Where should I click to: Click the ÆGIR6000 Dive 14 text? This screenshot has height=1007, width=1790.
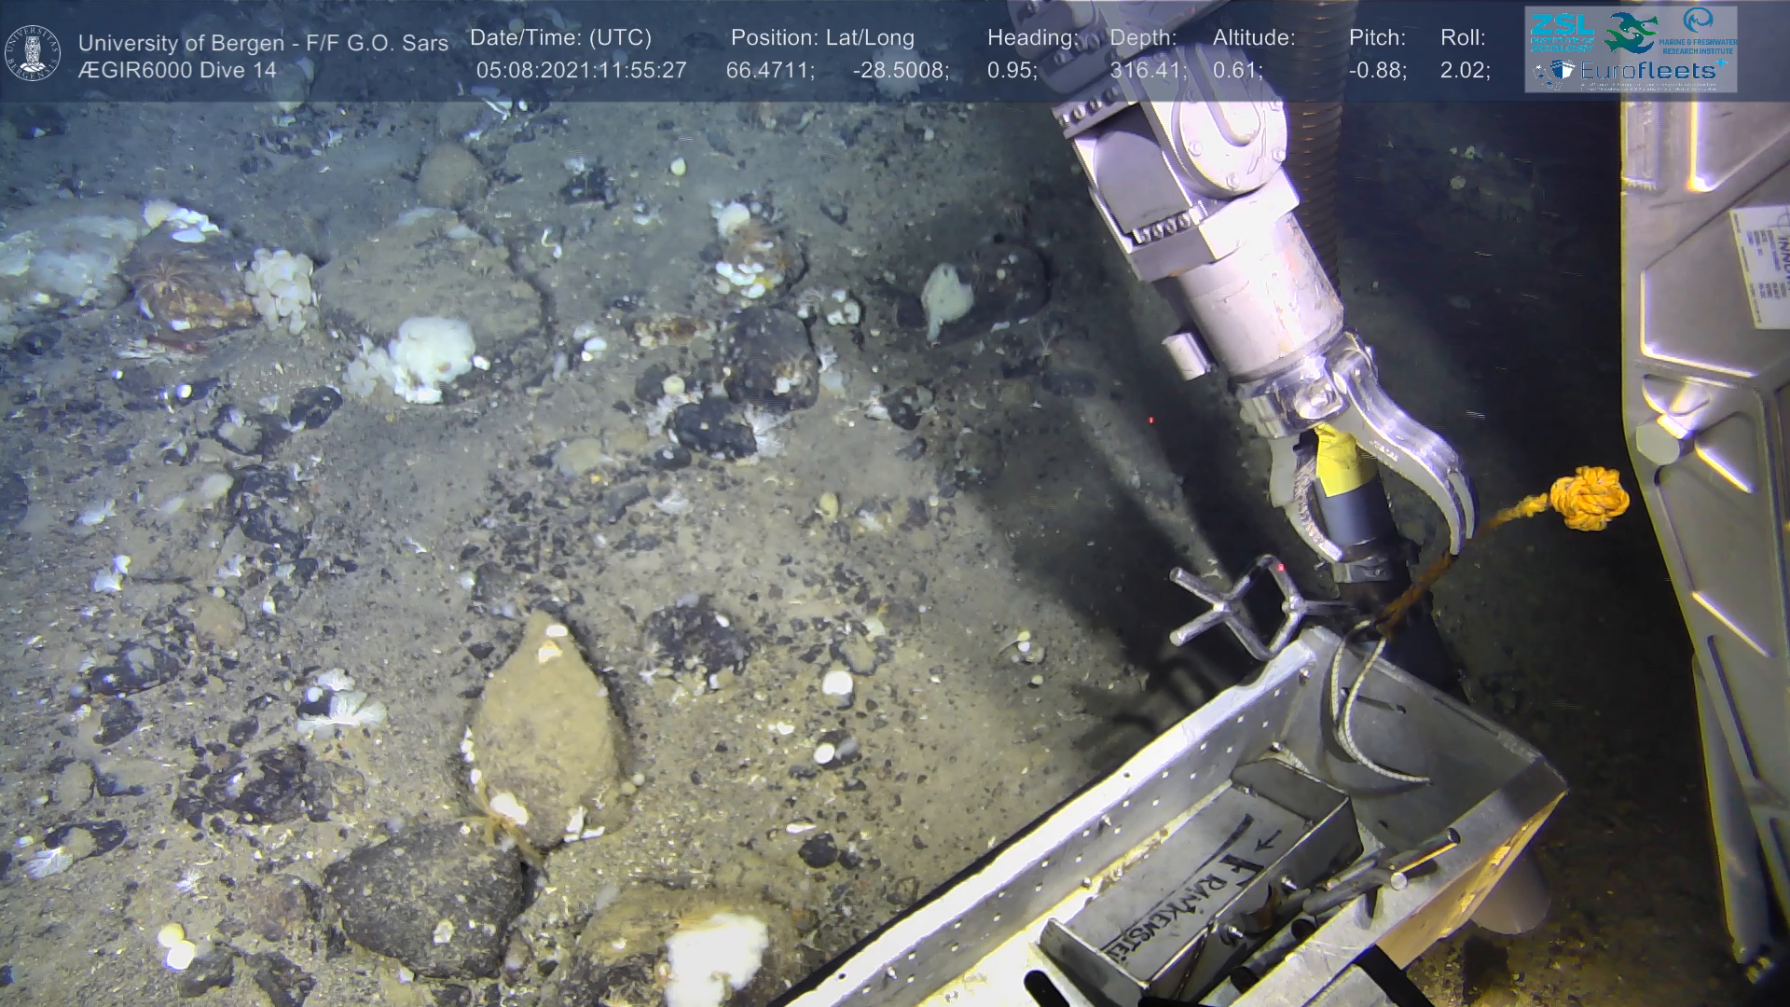point(177,71)
